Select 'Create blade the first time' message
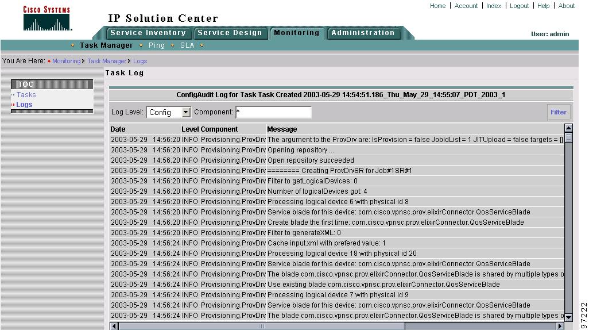Image resolution: width=589 pixels, height=330 pixels. tap(396, 222)
